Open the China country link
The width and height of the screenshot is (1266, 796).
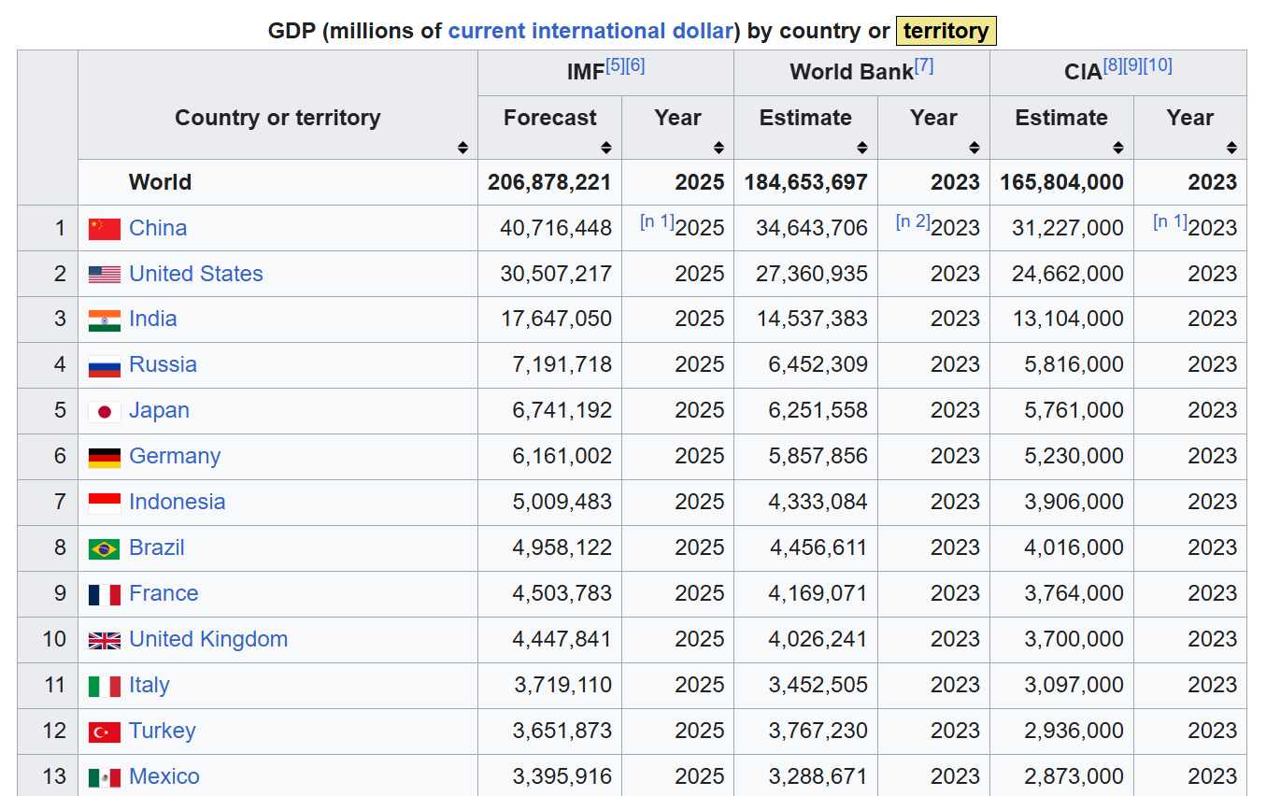(x=158, y=228)
